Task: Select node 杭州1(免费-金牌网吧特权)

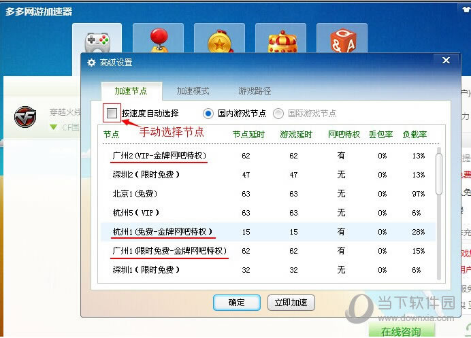Action: click(268, 232)
